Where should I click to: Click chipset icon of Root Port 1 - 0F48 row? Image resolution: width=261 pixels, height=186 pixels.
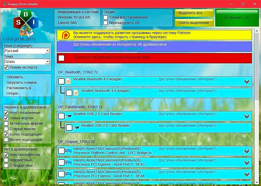pyautogui.click(x=68, y=174)
